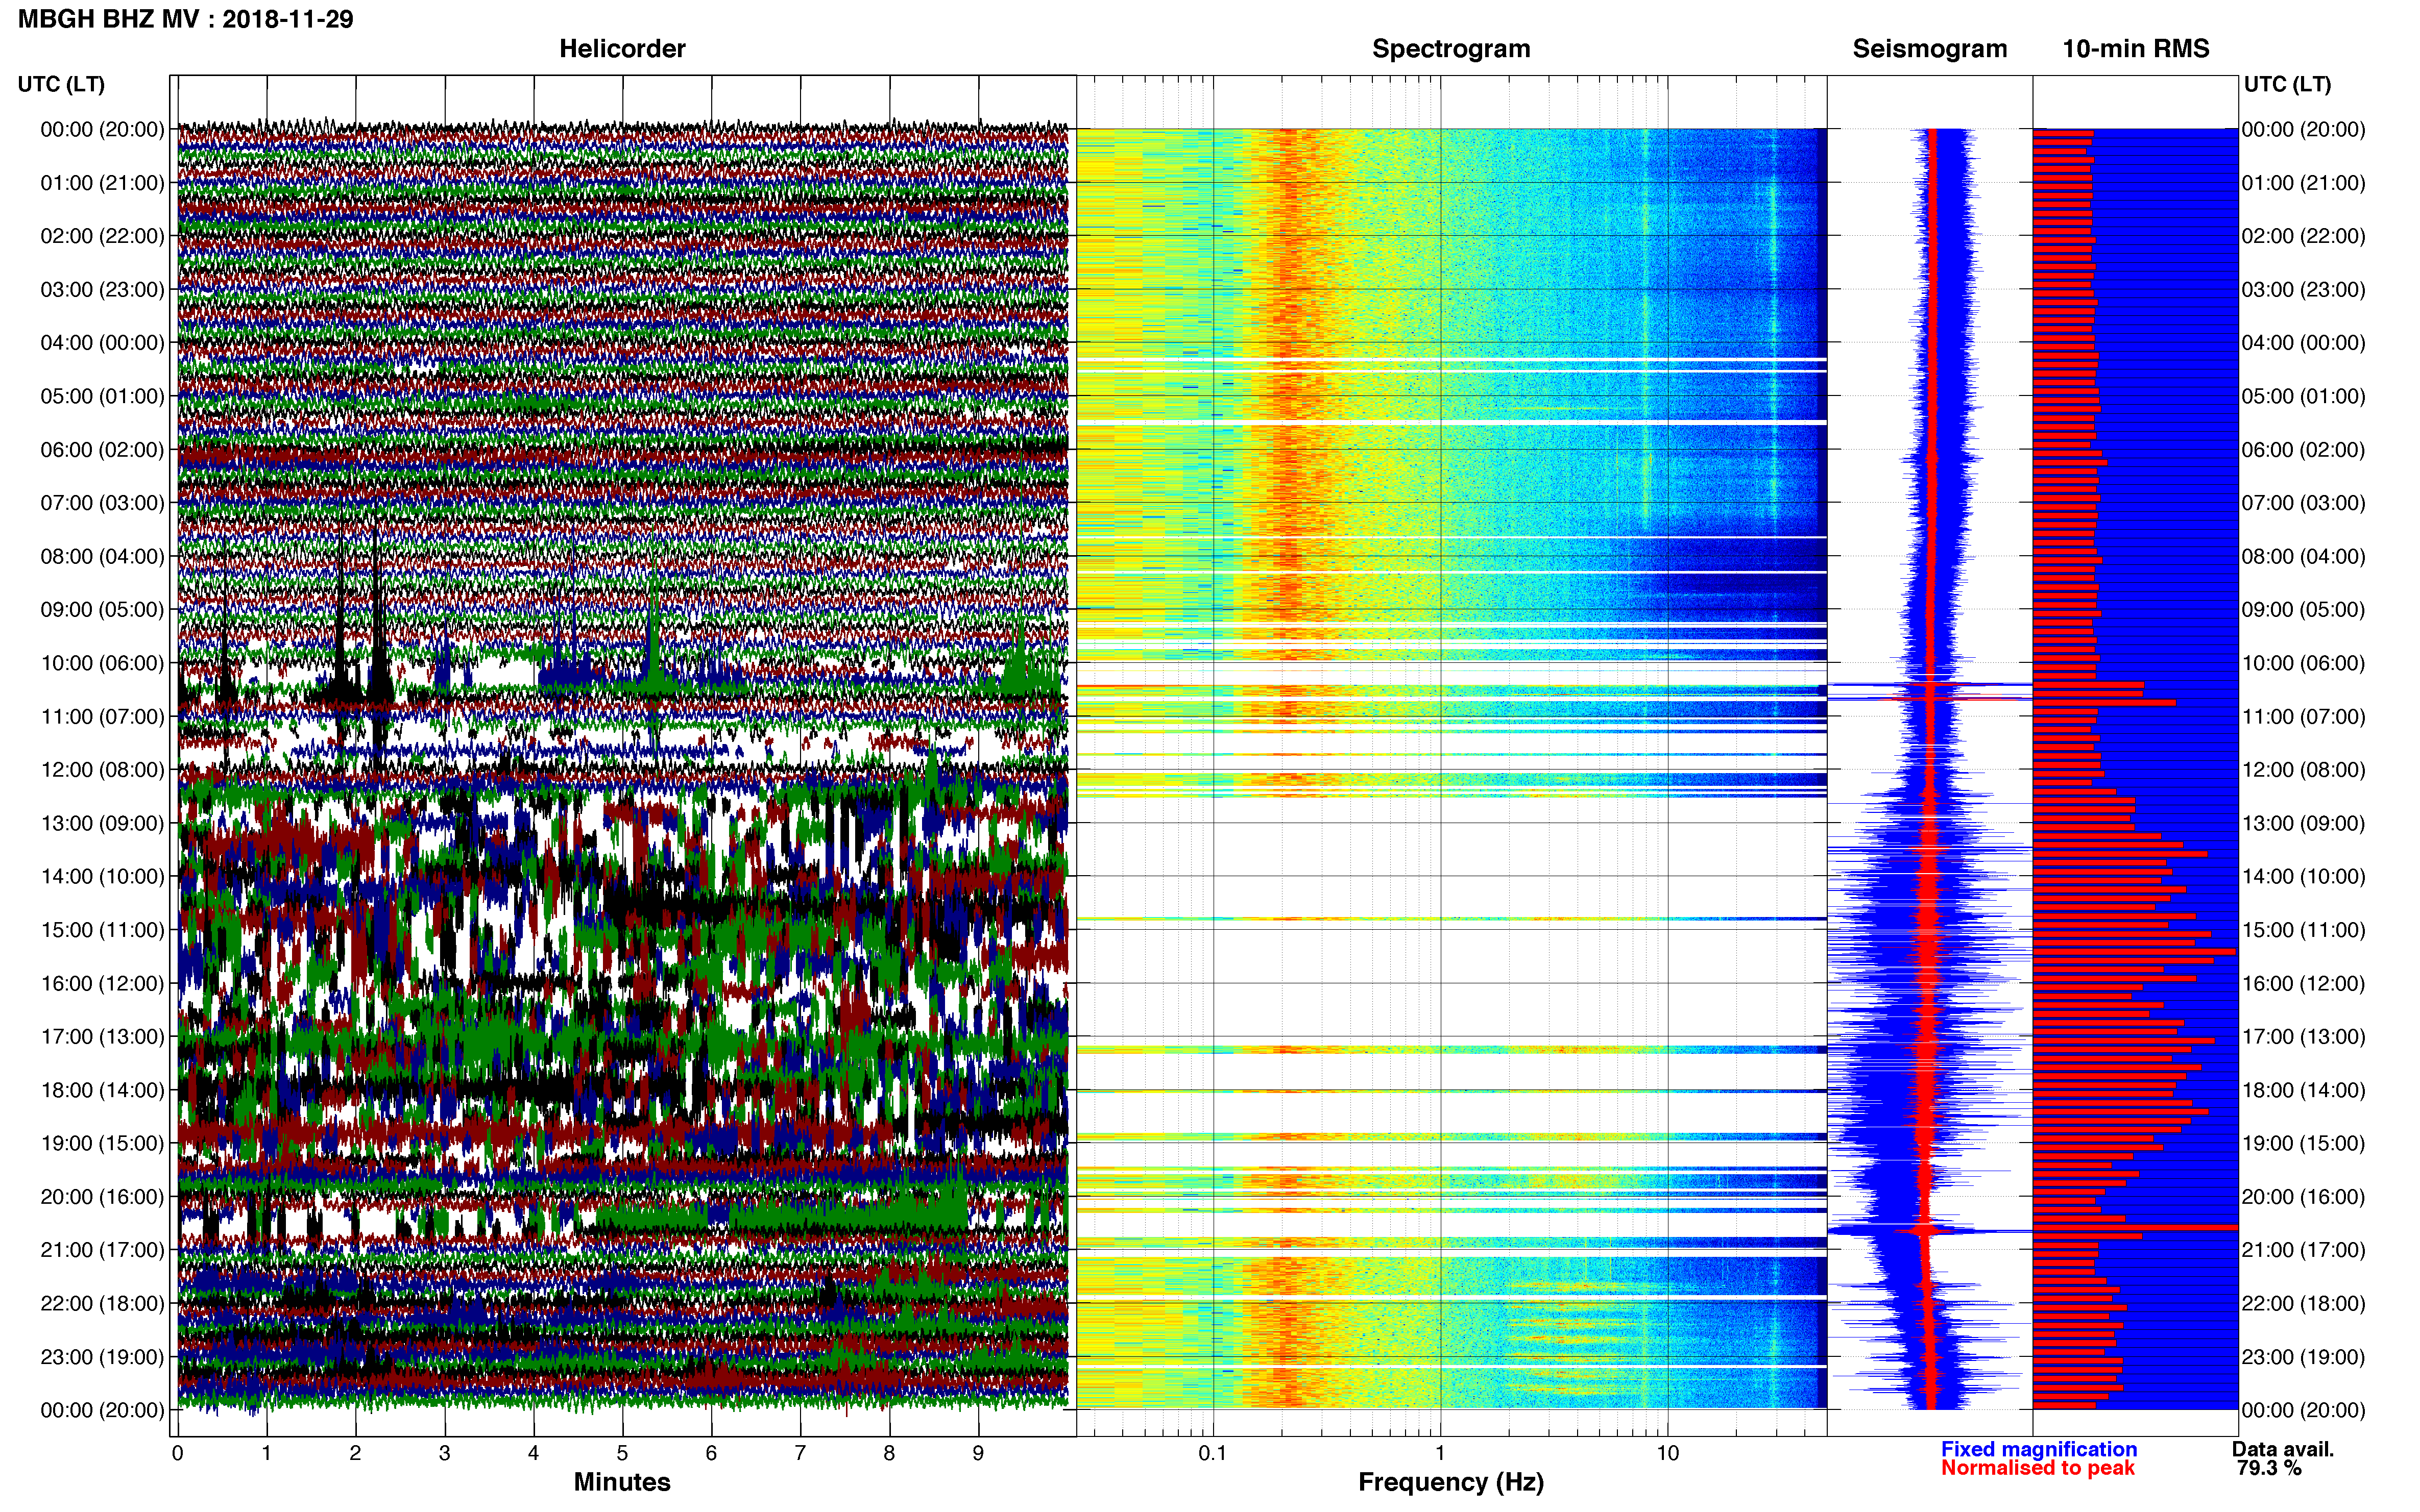The image size is (2420, 1512).
Task: Click frequency tick label 1 on spectrogram axis
Action: tap(1441, 1454)
